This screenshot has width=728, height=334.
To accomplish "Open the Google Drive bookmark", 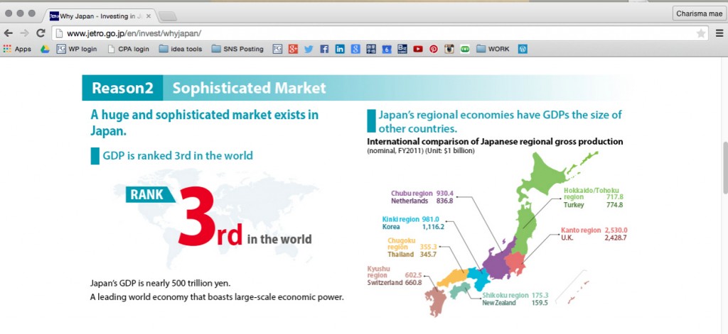I will 45,49.
